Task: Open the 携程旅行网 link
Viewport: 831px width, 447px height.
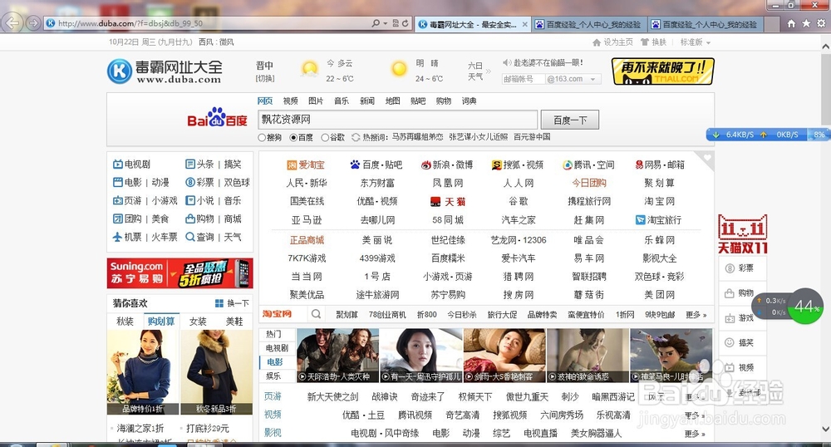Action: click(x=589, y=201)
